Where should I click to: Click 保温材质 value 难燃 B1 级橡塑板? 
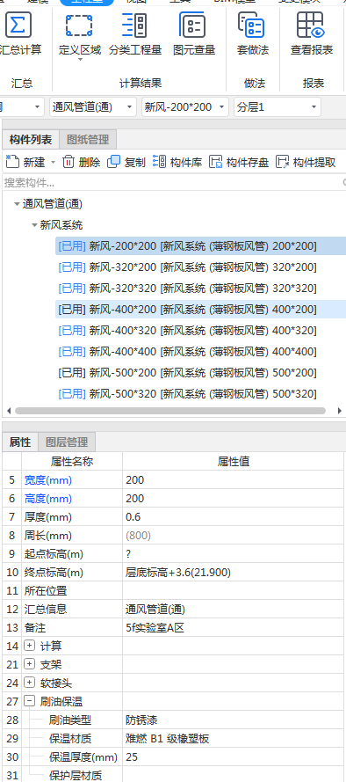pos(233,739)
